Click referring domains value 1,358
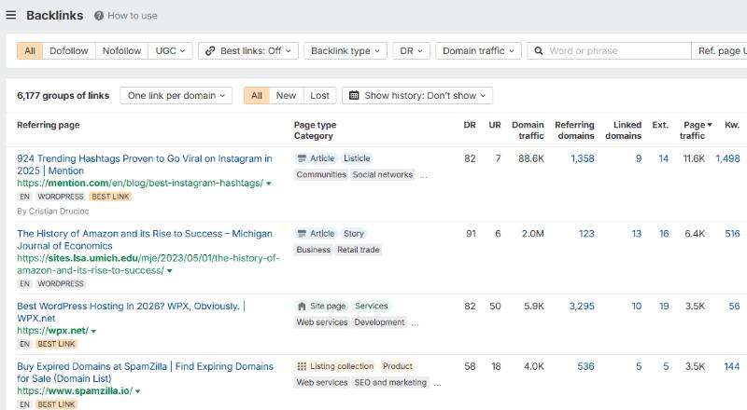 click(x=583, y=158)
